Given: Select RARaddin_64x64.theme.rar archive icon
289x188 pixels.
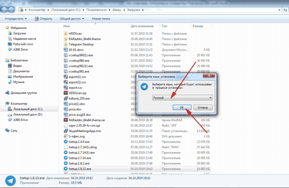Looking at the screenshot, I should click(66, 120).
